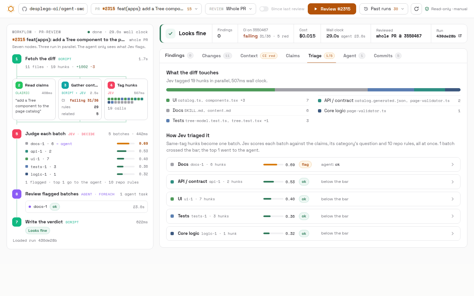The height and width of the screenshot is (296, 474).
Task: Open the Past runs dropdown
Action: coord(384,9)
